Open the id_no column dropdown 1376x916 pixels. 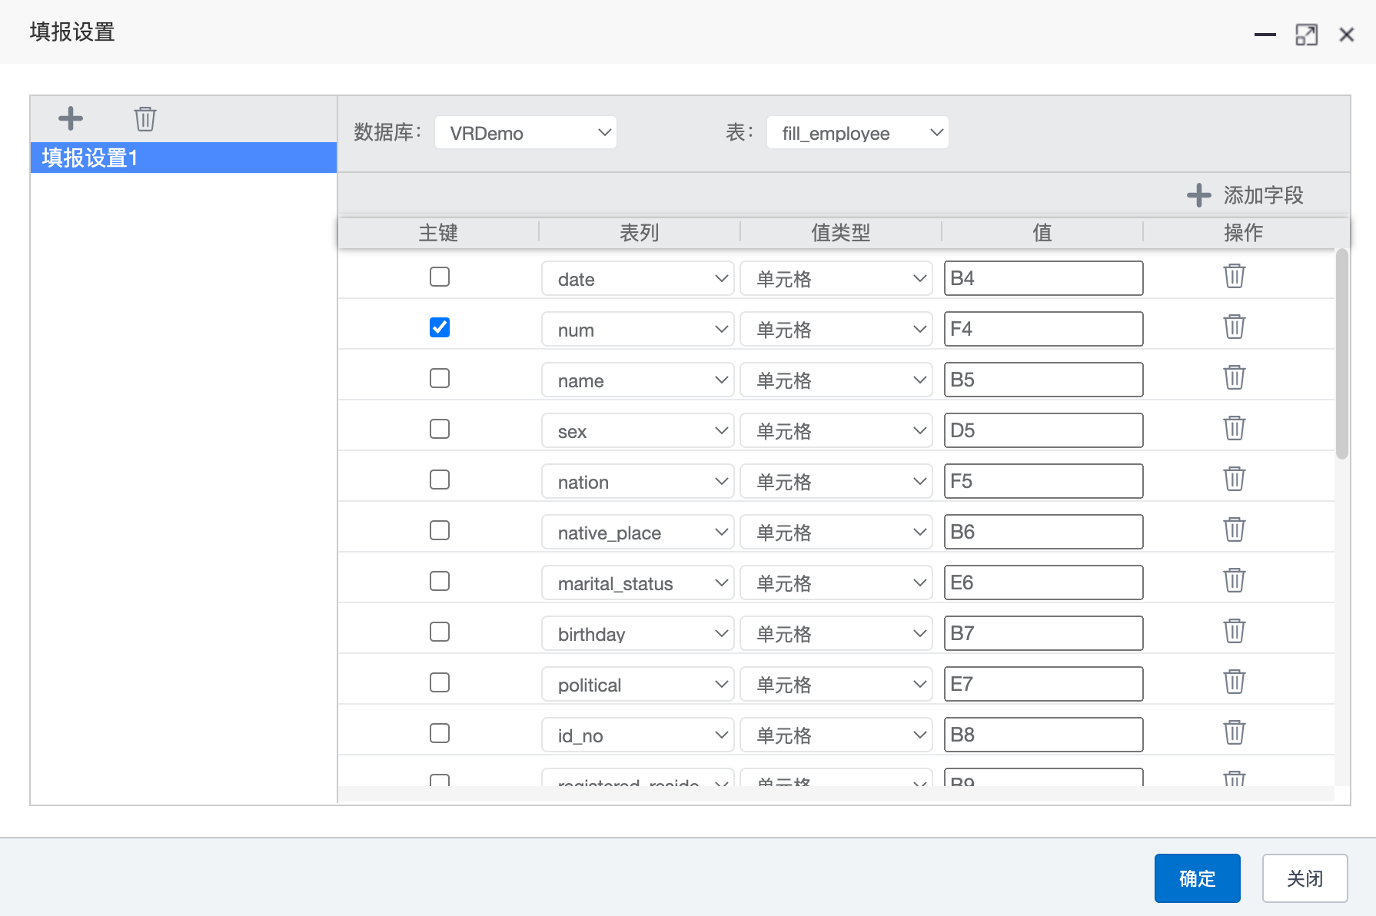(638, 735)
